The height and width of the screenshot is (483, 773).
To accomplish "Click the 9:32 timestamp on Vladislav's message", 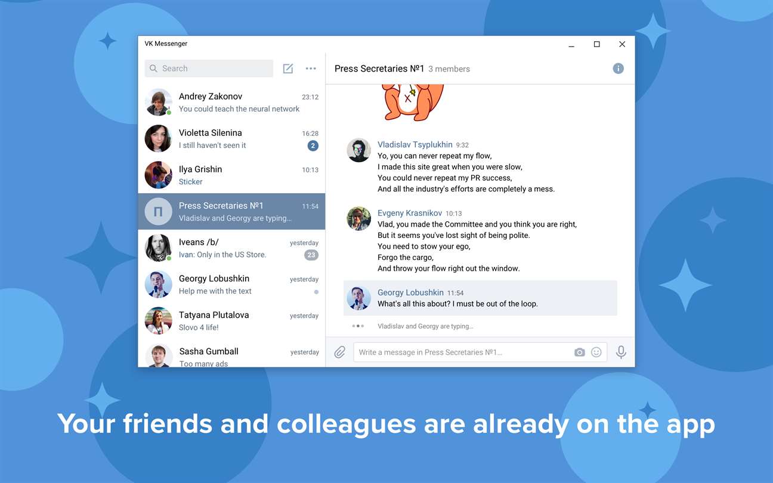I will click(462, 145).
